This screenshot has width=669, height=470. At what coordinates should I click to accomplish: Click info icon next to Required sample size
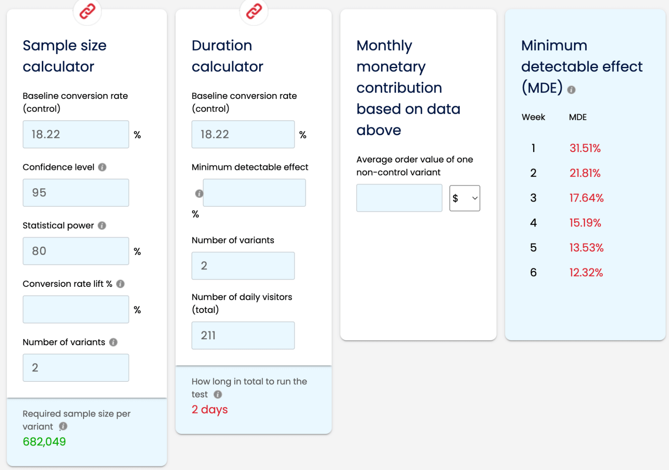63,426
